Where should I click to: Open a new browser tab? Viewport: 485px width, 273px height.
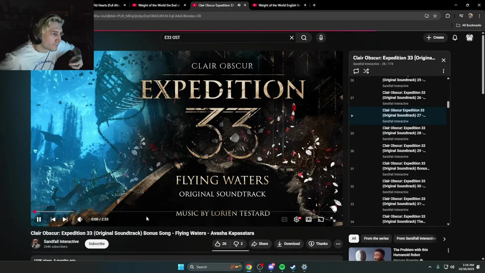314,5
